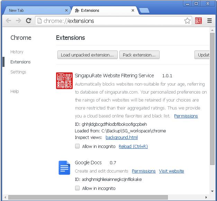
Task: Click the Create and edit documents description
Action: coord(101,171)
